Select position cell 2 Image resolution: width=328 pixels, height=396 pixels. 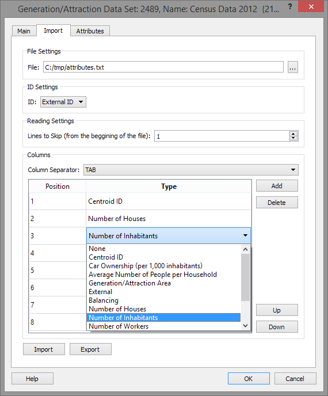click(x=58, y=219)
